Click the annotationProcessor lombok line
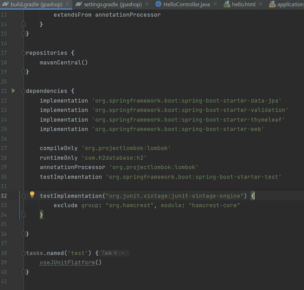 tap(119, 167)
